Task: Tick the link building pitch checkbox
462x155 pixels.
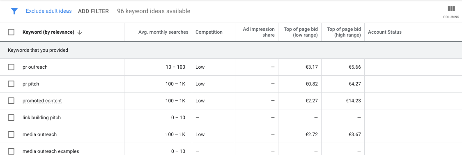Action: [11, 118]
